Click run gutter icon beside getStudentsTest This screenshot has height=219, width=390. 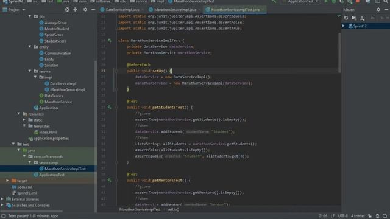pos(110,107)
